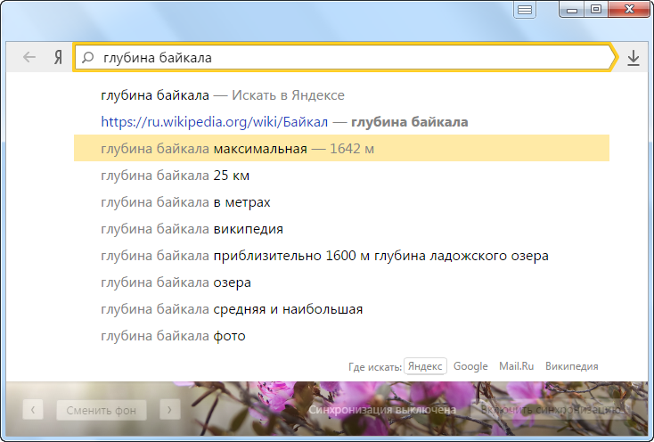Viewport: 654px width, 442px height.
Task: Open the browser hamburger menu icon
Action: tap(525, 10)
